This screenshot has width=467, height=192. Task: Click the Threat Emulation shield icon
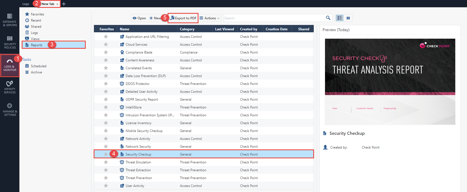point(122,162)
